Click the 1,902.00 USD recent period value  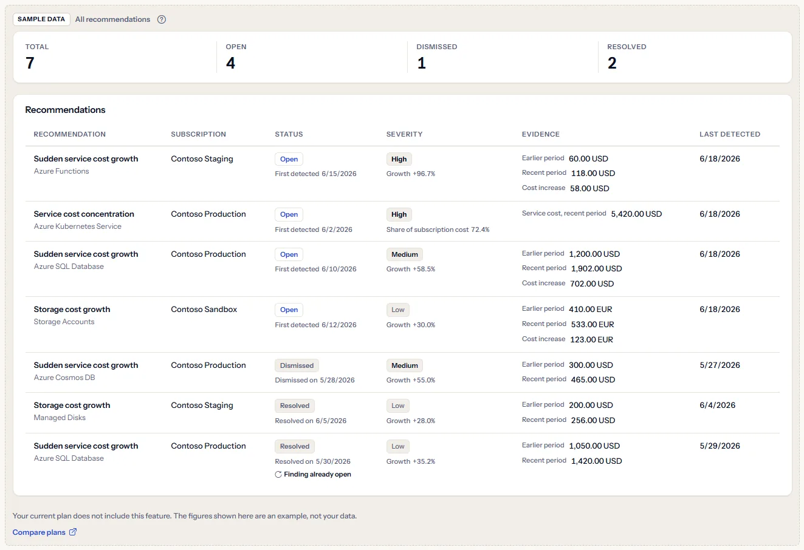(596, 268)
